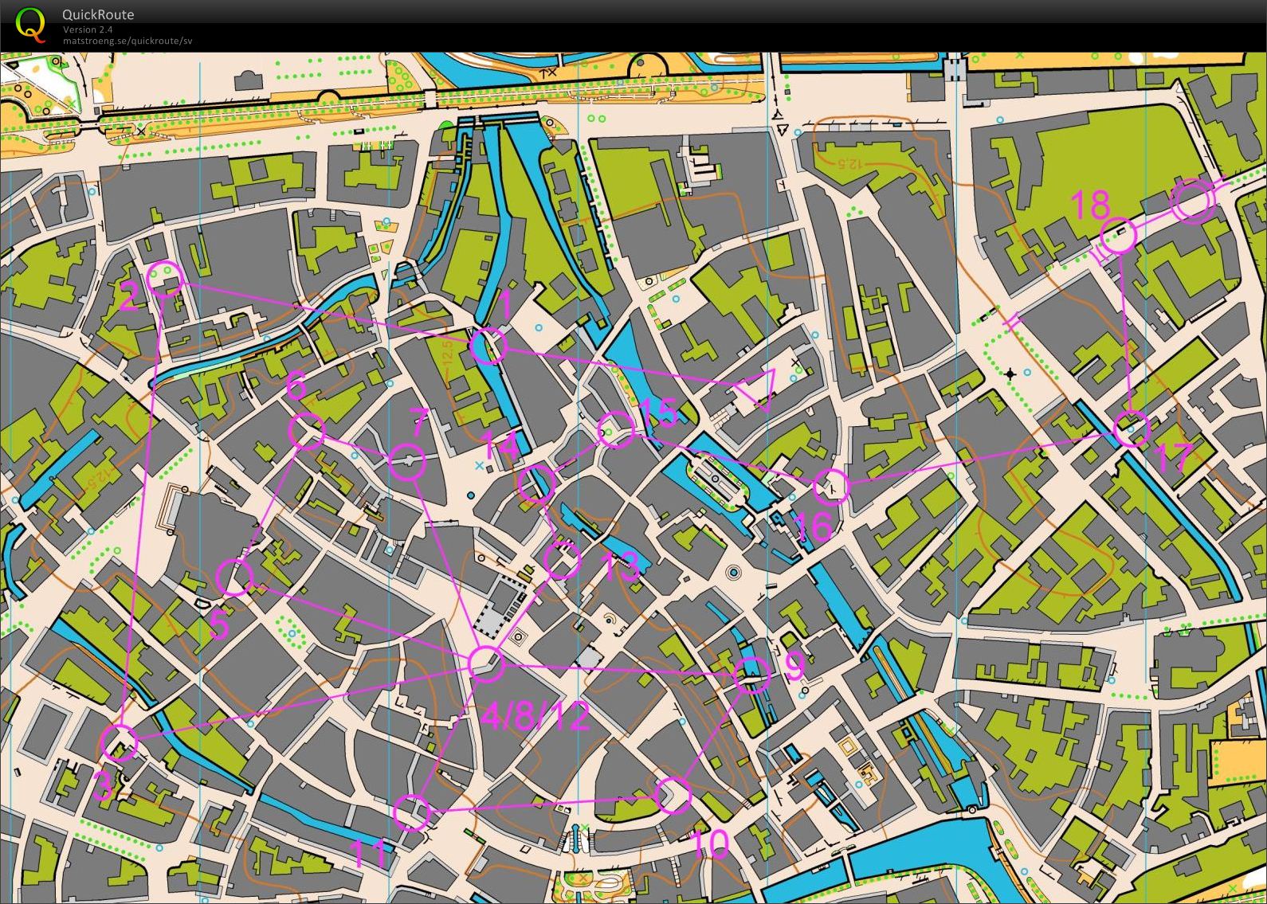
Task: Click the '4/8/12' control label
Action: 535,717
